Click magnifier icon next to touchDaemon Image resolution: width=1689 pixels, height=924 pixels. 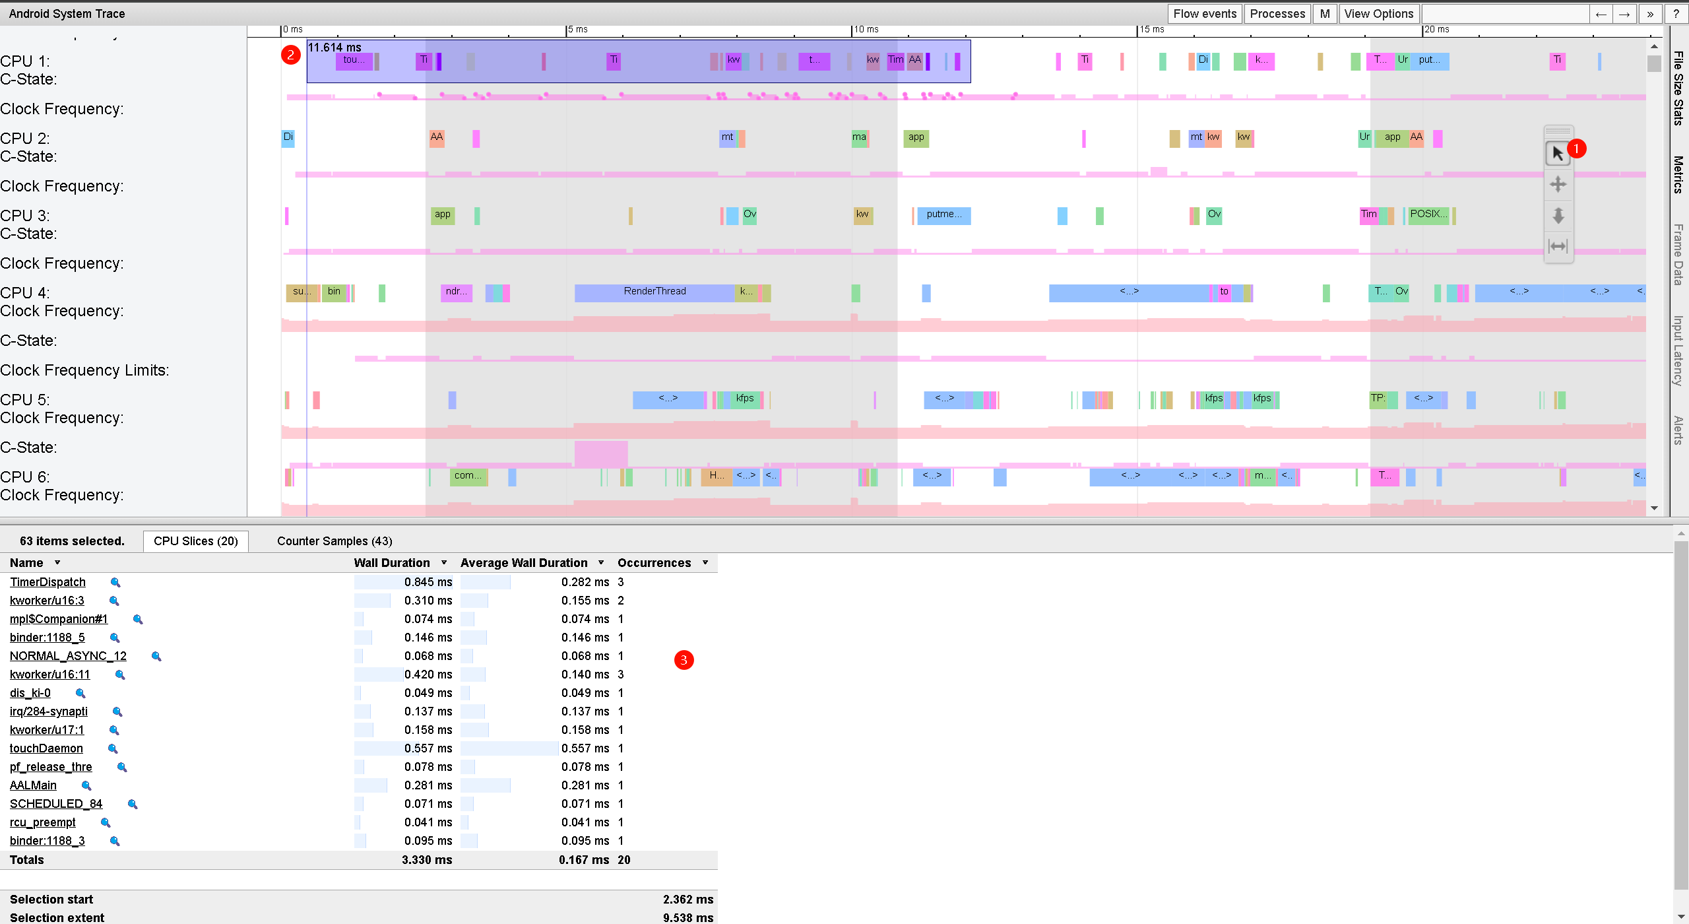113,748
